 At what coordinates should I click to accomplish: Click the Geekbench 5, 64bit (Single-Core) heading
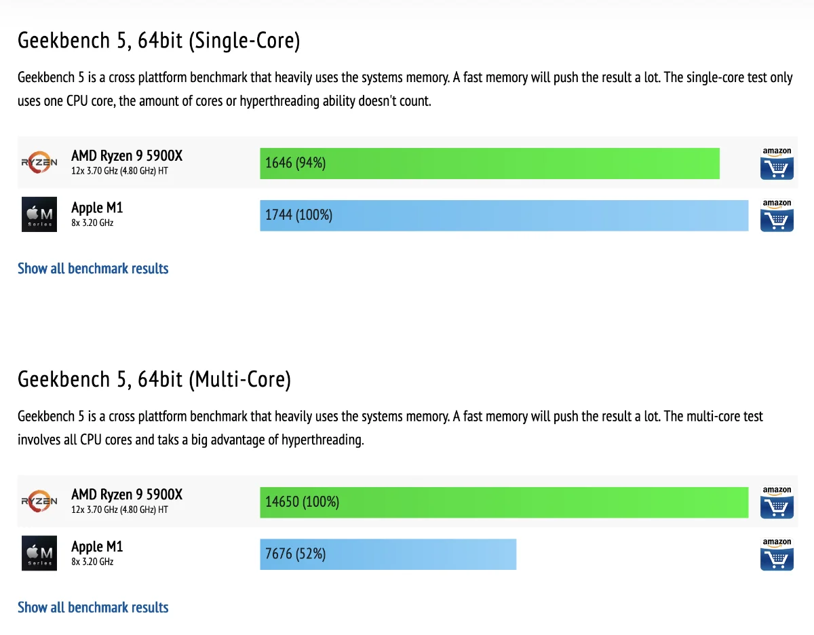tap(159, 41)
